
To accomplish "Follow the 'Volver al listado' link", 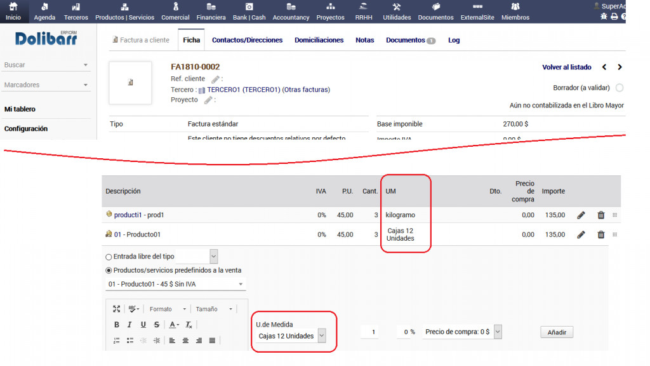I will click(566, 67).
